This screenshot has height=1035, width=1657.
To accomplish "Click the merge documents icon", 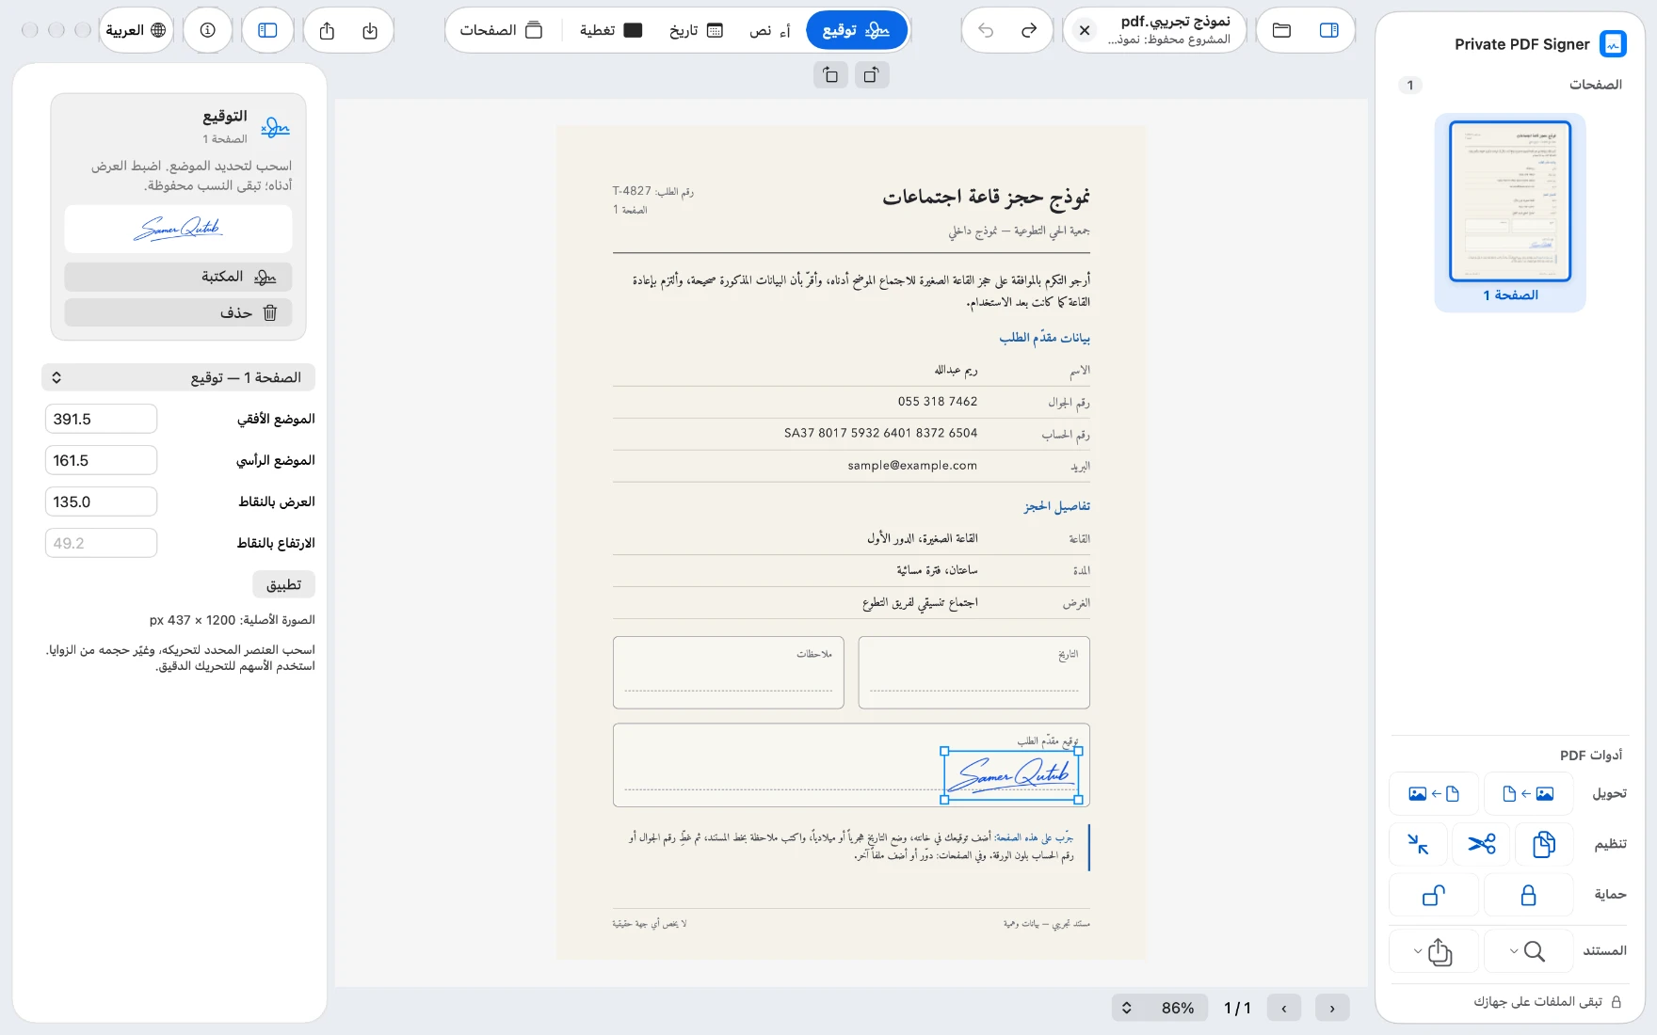I will [x=1544, y=844].
